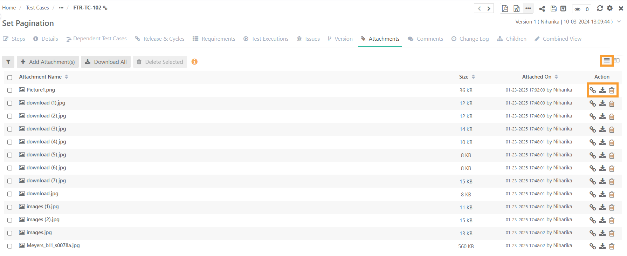Open the Details tab
Screen dimensions: 627x256
click(46, 39)
